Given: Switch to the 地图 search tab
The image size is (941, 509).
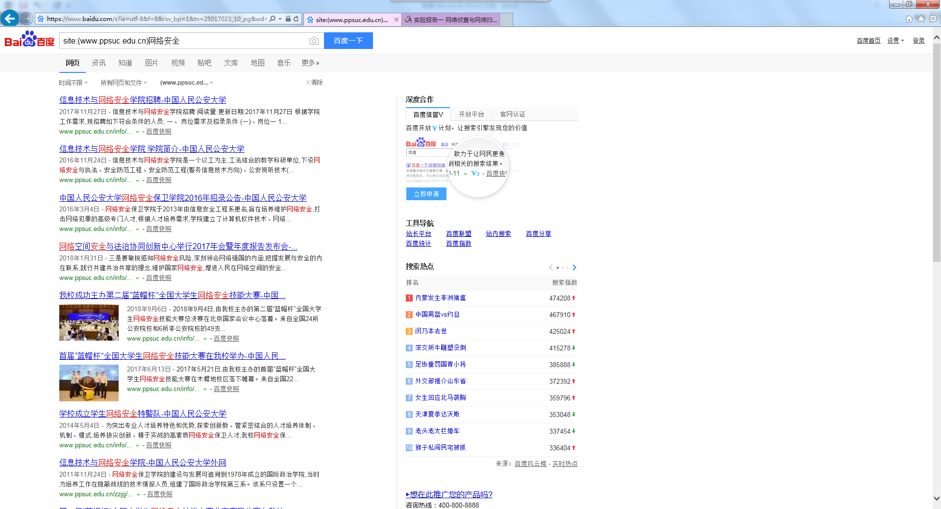Looking at the screenshot, I should tap(257, 63).
